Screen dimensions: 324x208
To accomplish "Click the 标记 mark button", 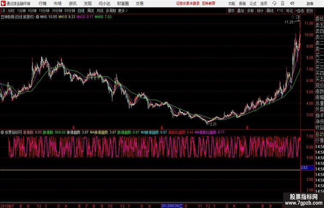I will (289, 11).
